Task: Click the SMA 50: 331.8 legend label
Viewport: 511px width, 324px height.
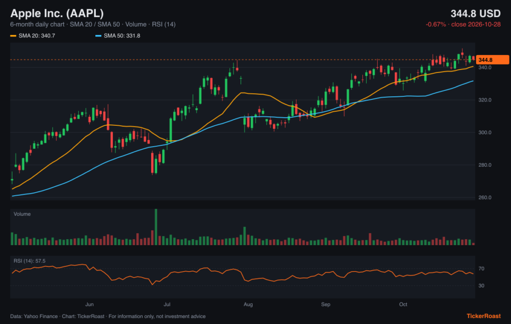Action: (122, 35)
